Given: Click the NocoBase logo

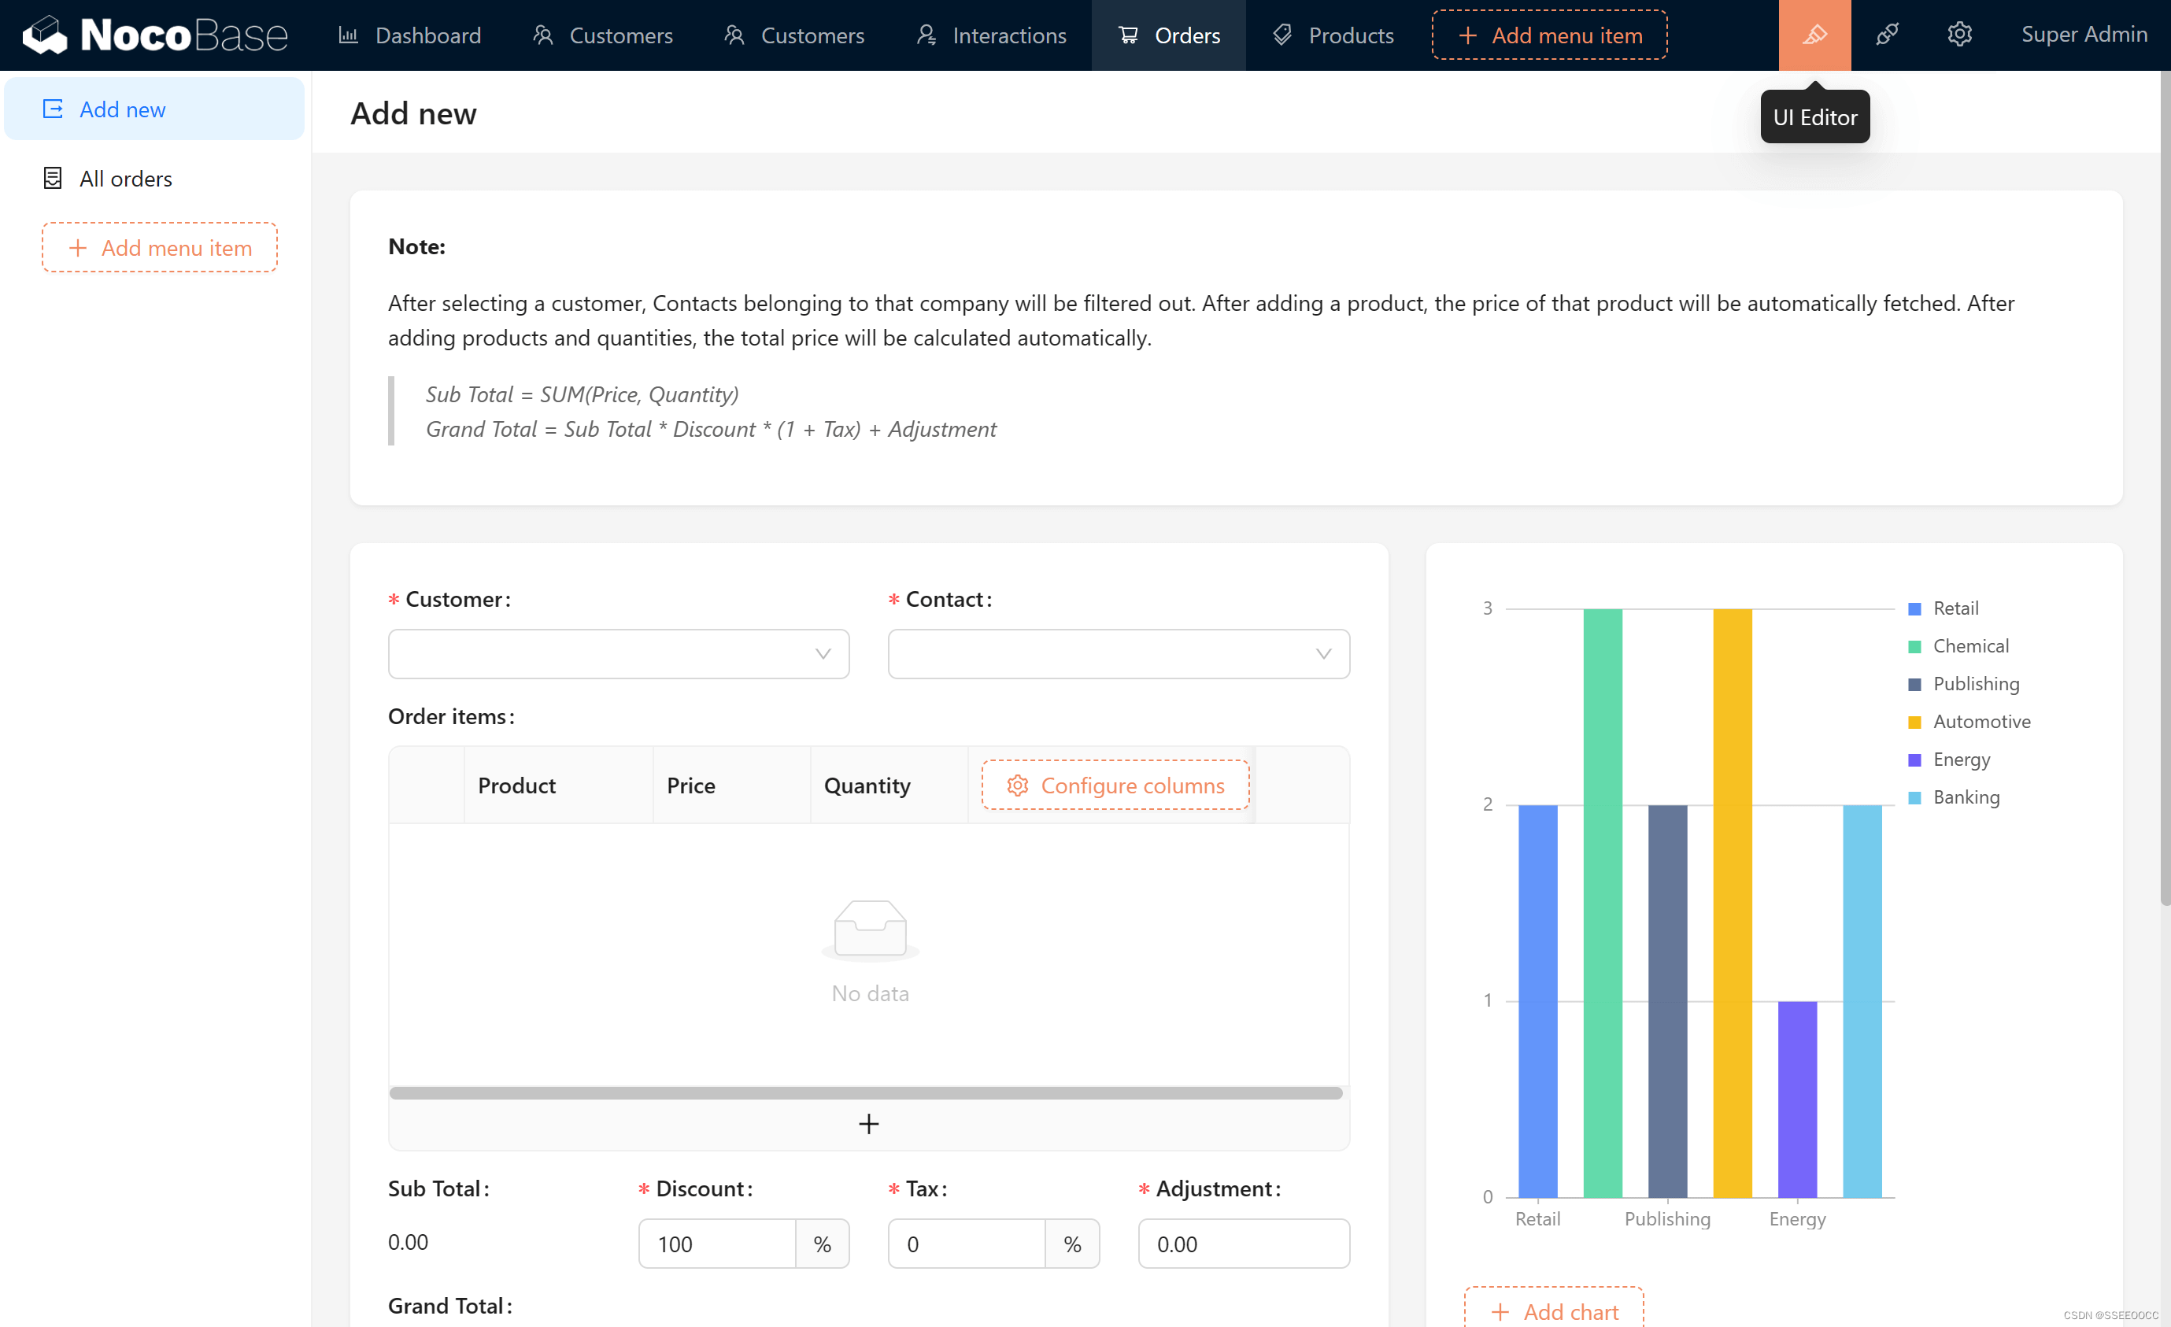Looking at the screenshot, I should click(x=155, y=35).
